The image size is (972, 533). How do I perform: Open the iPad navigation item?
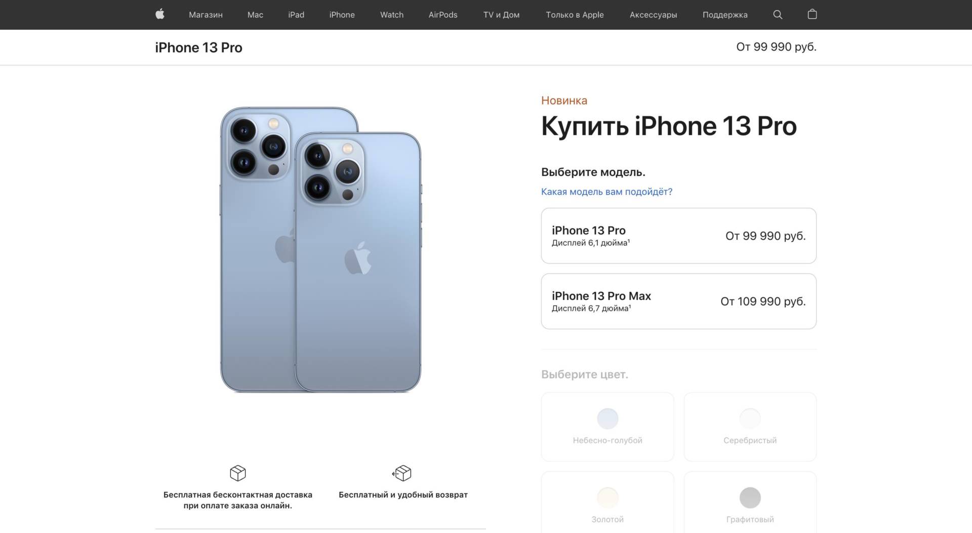point(296,15)
